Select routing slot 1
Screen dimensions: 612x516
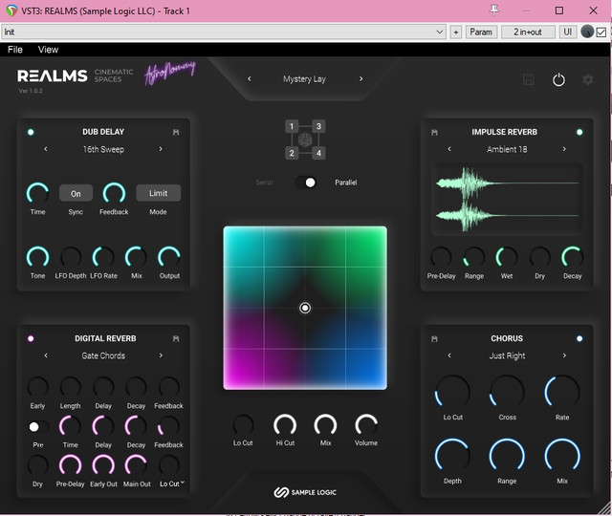(x=292, y=126)
